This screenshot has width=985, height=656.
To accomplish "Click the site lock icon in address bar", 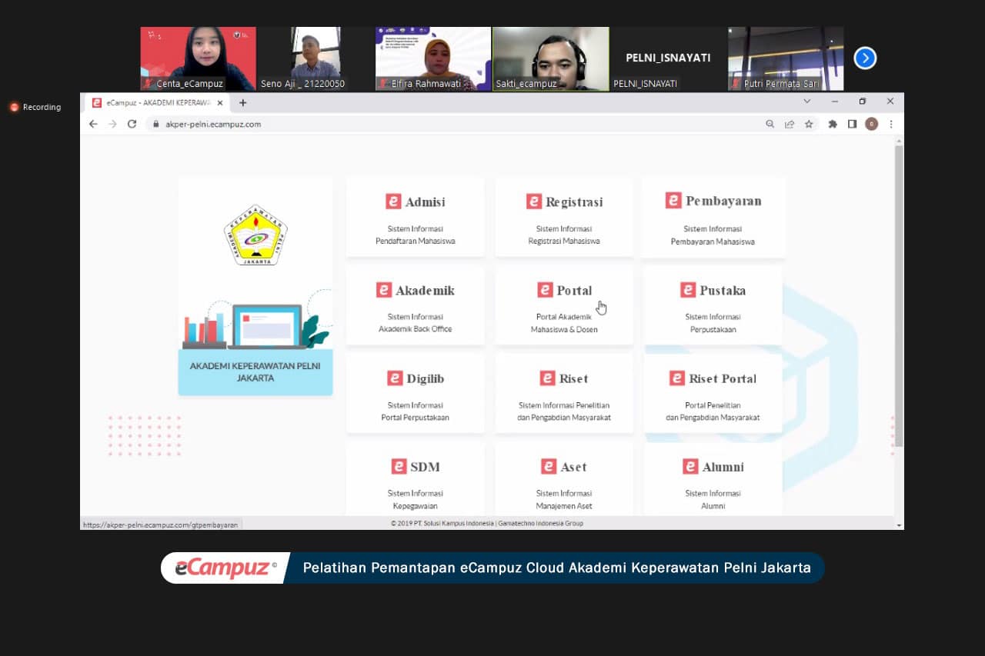I will [156, 124].
